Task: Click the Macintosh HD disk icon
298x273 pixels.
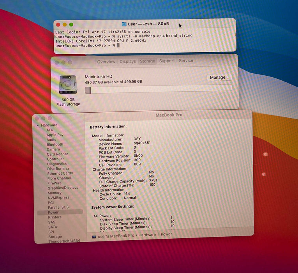Action: [68, 85]
